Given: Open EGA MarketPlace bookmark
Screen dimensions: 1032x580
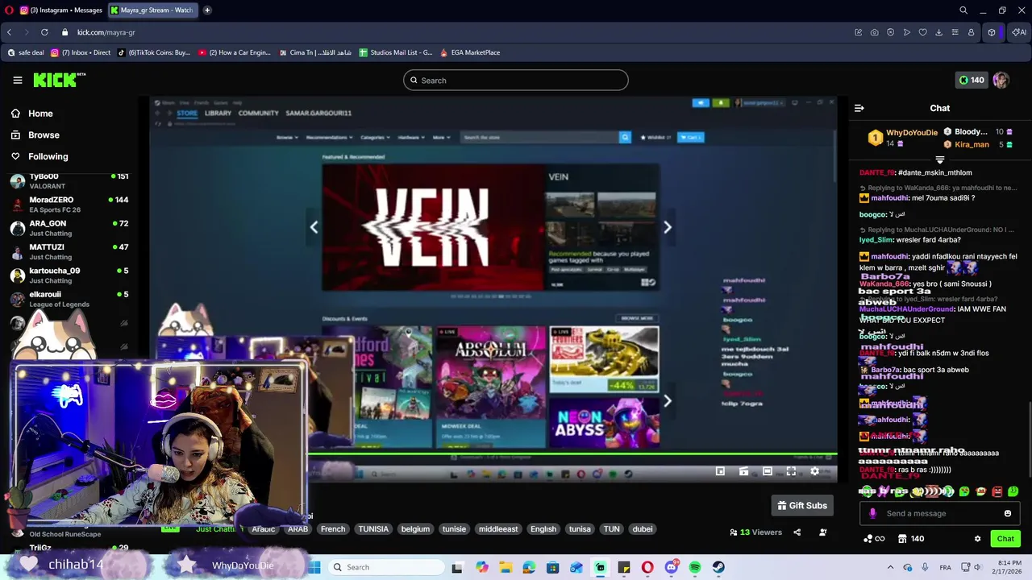Looking at the screenshot, I should coord(470,52).
